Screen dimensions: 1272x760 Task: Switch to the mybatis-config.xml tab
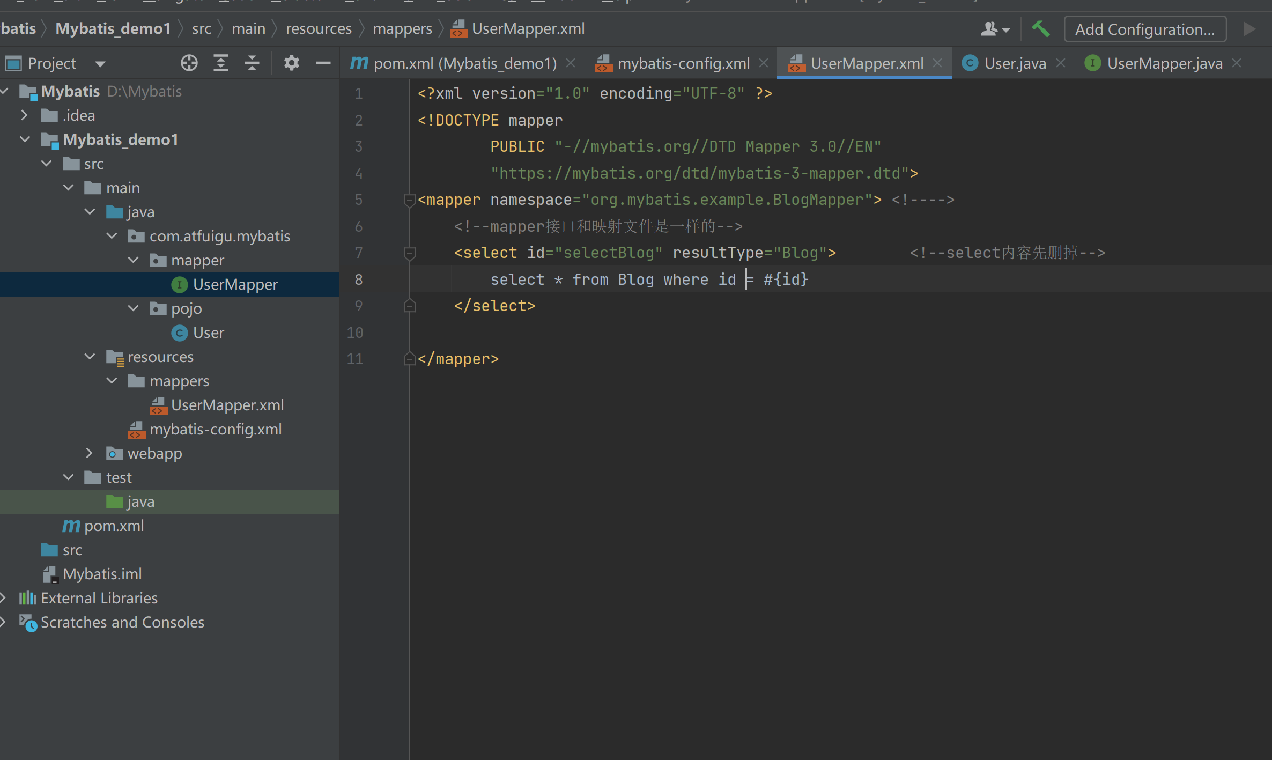click(x=683, y=63)
